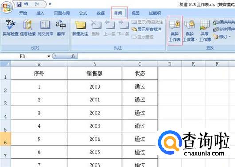The image size is (235, 167).
Task: Add a comment with 新建批注
Action: pyautogui.click(x=80, y=28)
